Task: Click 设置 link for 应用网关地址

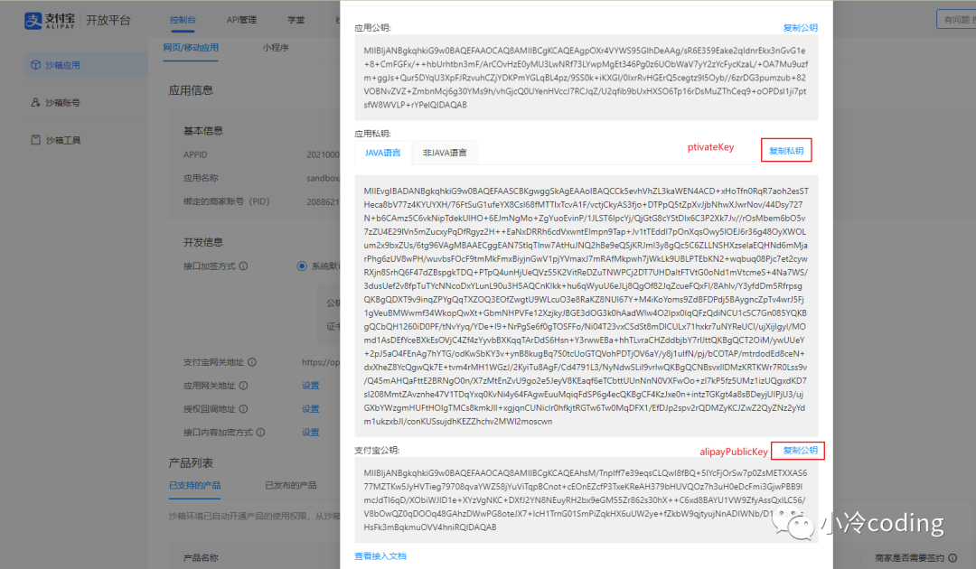Action: [x=311, y=386]
